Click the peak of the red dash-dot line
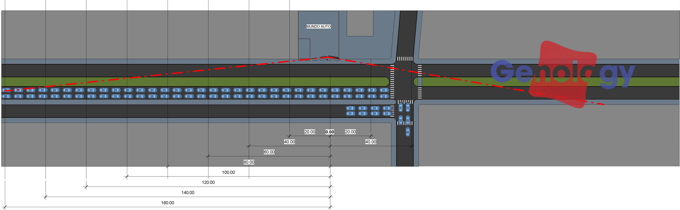680x210 pixels. [327, 56]
